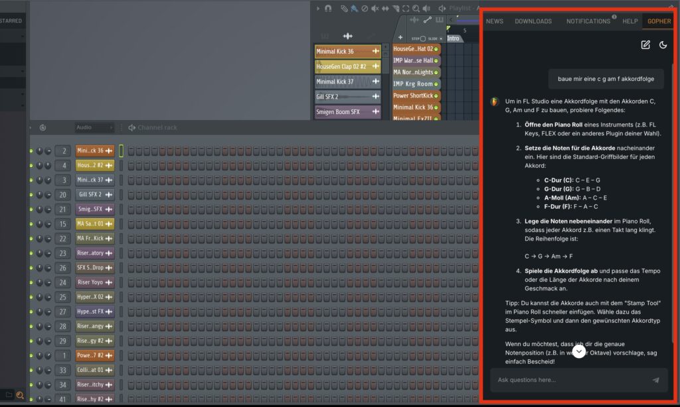This screenshot has width=680, height=407.
Task: Open the Playlist menu arrow next to the magnet icon
Action: tap(318, 8)
